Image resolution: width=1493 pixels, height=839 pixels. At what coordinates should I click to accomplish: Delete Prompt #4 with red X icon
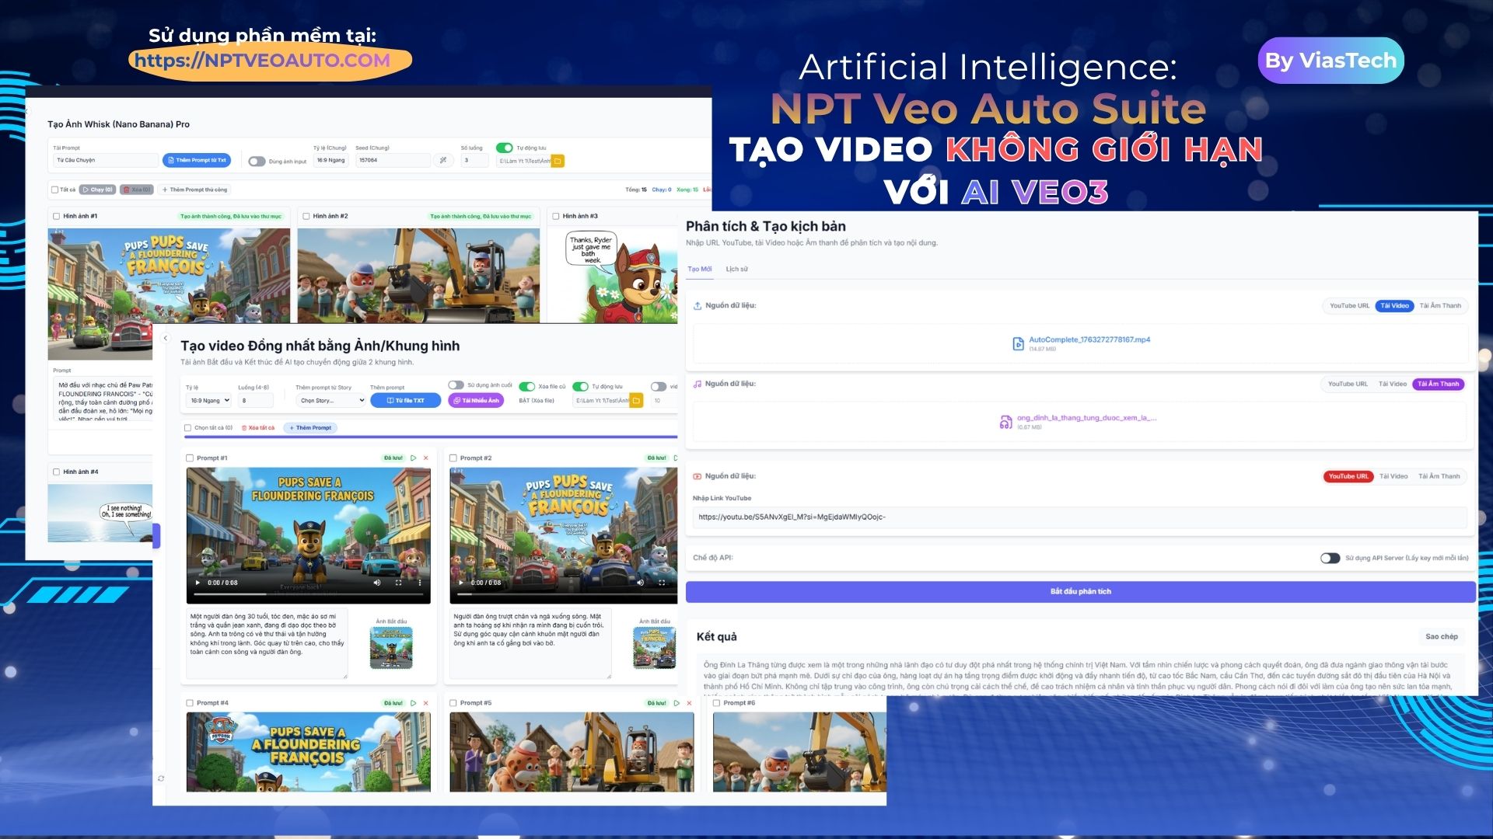425,703
